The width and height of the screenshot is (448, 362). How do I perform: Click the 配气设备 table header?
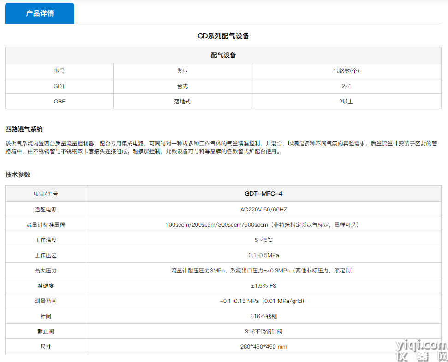(223, 55)
